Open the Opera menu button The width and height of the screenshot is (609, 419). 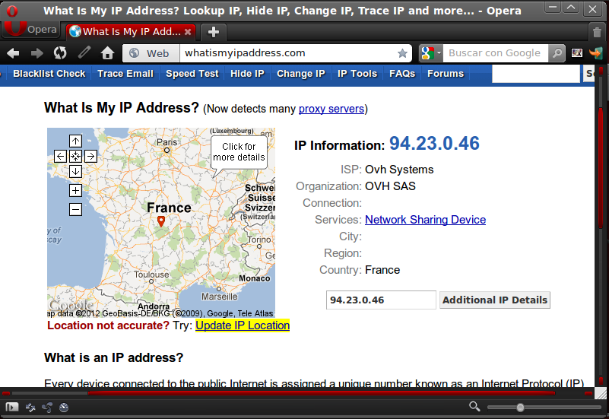click(31, 30)
